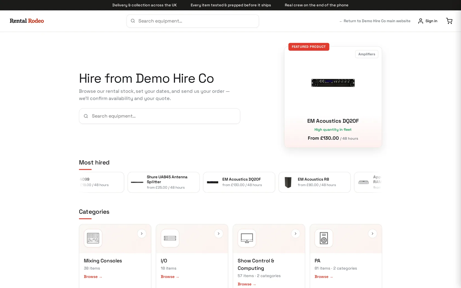Click the Amplifiers category tag

(x=367, y=54)
